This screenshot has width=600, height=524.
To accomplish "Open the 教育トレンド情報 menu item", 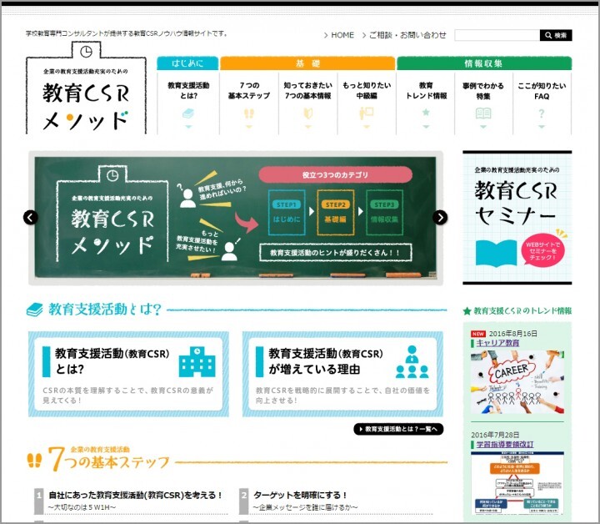I will 426,103.
